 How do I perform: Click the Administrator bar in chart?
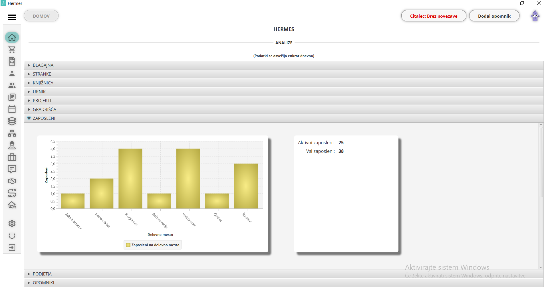pos(72,201)
